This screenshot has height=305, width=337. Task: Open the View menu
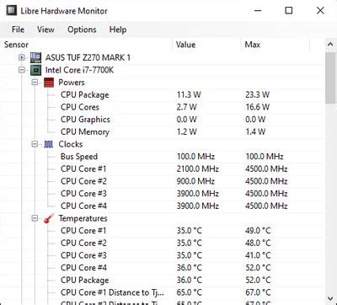pyautogui.click(x=45, y=29)
